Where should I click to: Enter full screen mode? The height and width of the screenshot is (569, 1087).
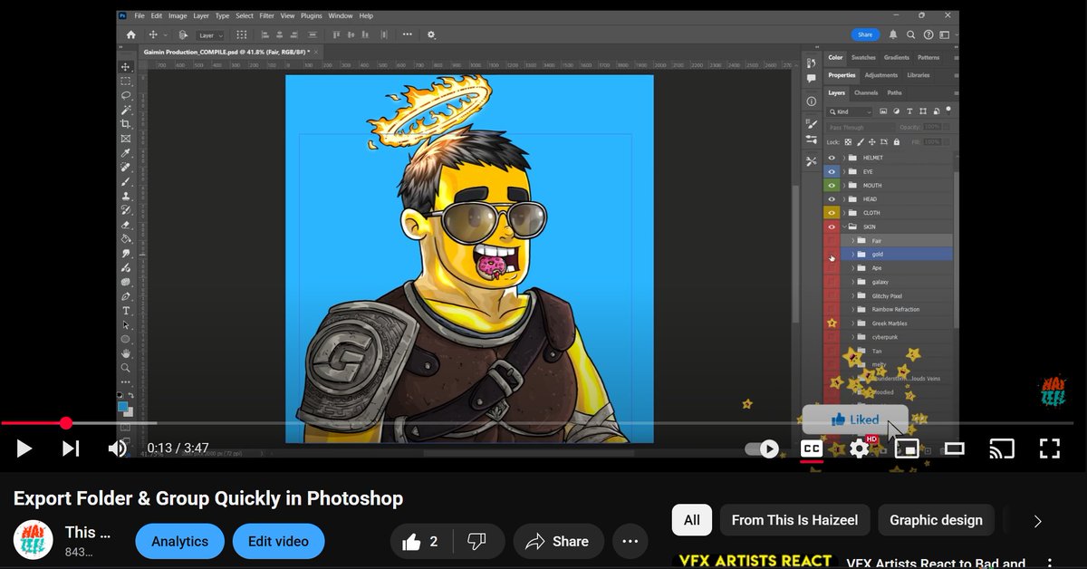pos(1049,448)
